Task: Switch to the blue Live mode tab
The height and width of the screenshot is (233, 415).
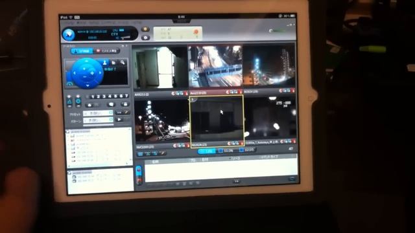Action: tap(82, 51)
